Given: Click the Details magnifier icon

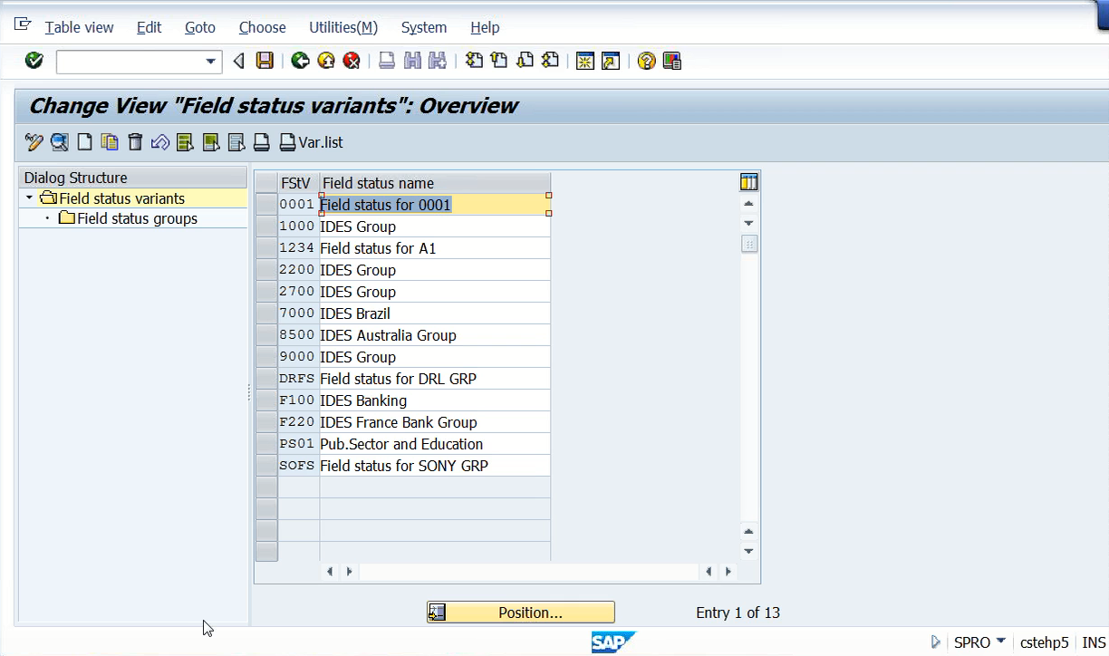Looking at the screenshot, I should (60, 142).
